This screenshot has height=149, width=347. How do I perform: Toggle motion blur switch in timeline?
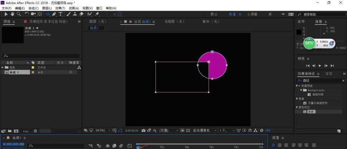tap(121, 146)
